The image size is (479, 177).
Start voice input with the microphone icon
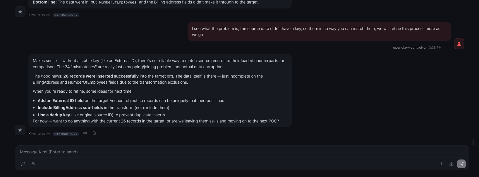click(33, 164)
